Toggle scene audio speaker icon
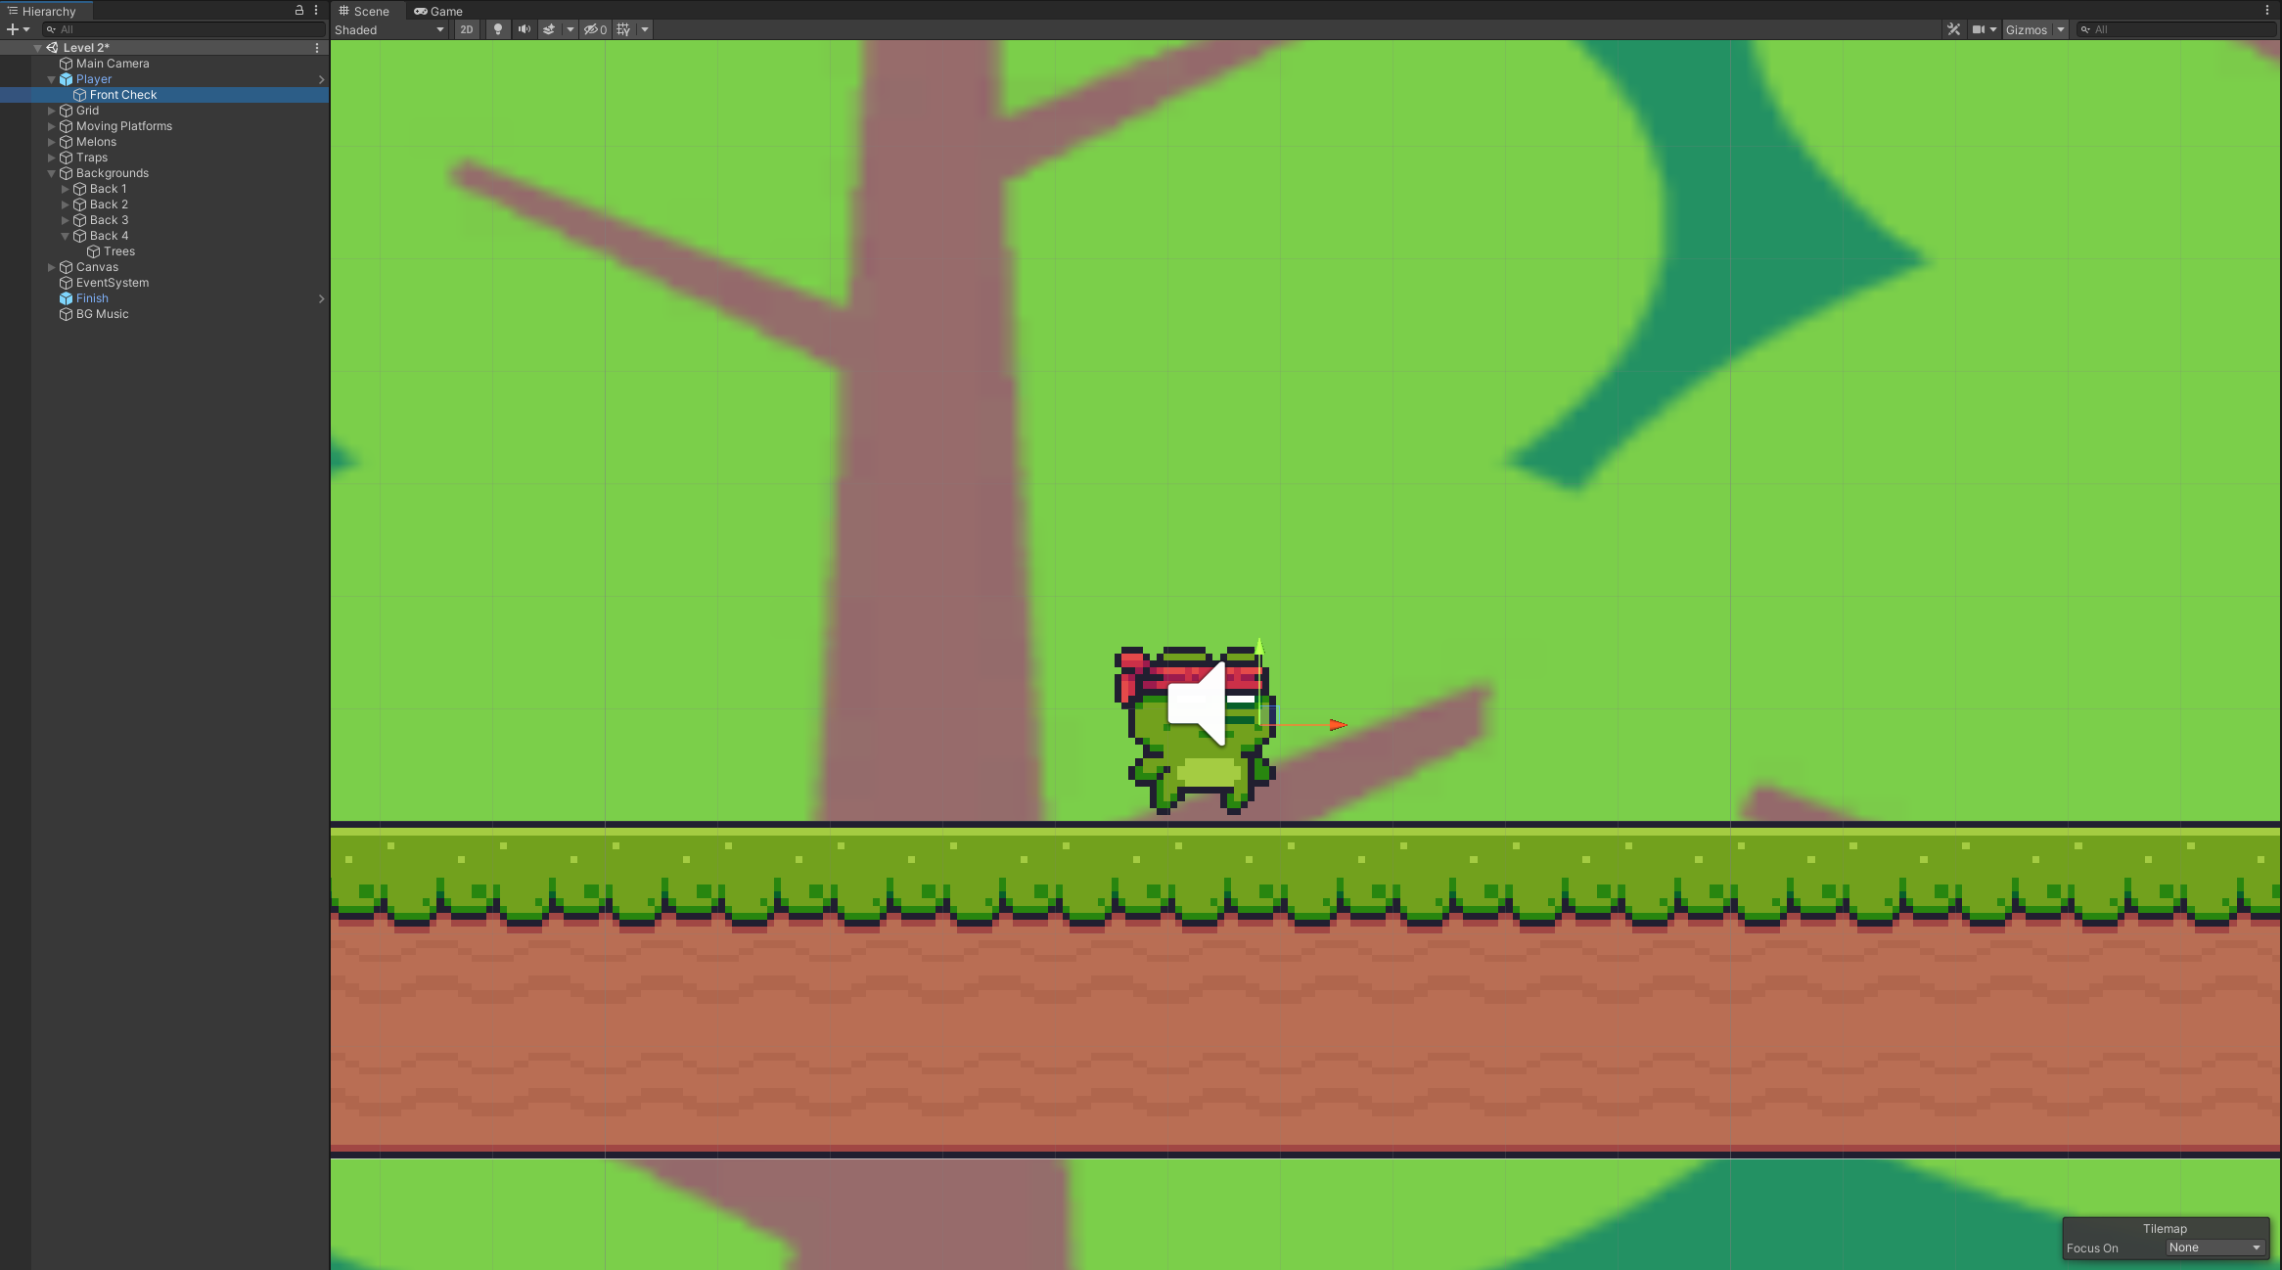Image resolution: width=2282 pixels, height=1270 pixels. [x=525, y=29]
